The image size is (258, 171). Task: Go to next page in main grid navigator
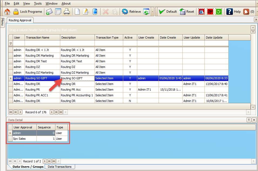(56, 112)
